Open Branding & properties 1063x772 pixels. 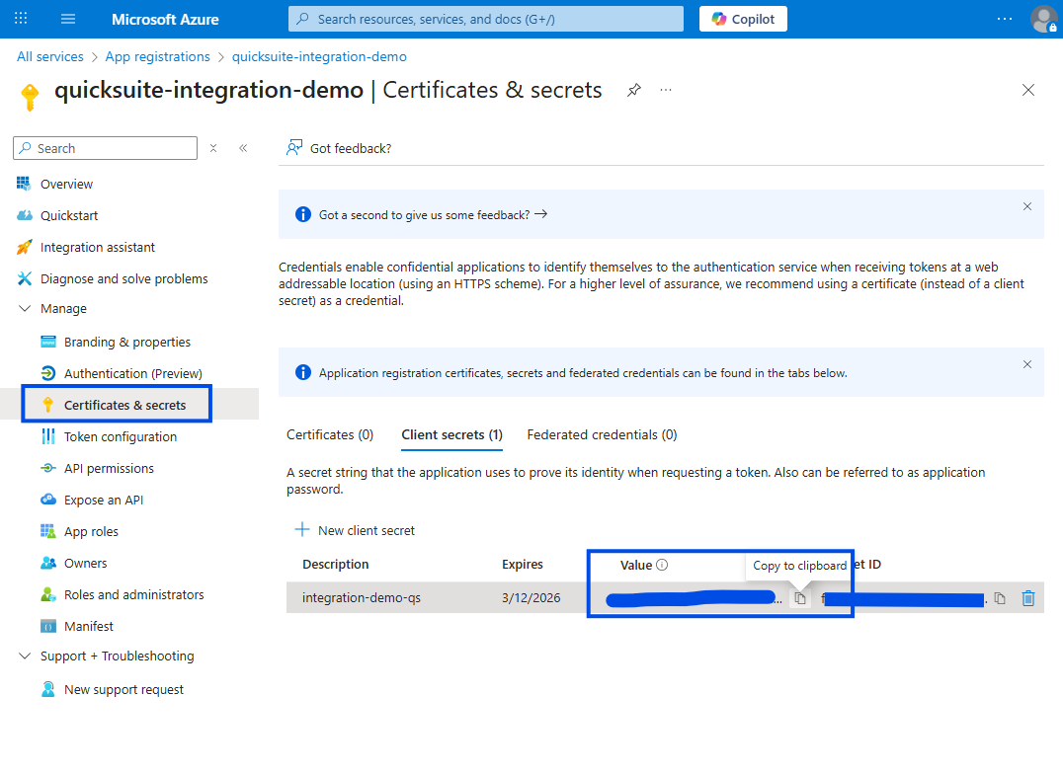[x=129, y=342]
